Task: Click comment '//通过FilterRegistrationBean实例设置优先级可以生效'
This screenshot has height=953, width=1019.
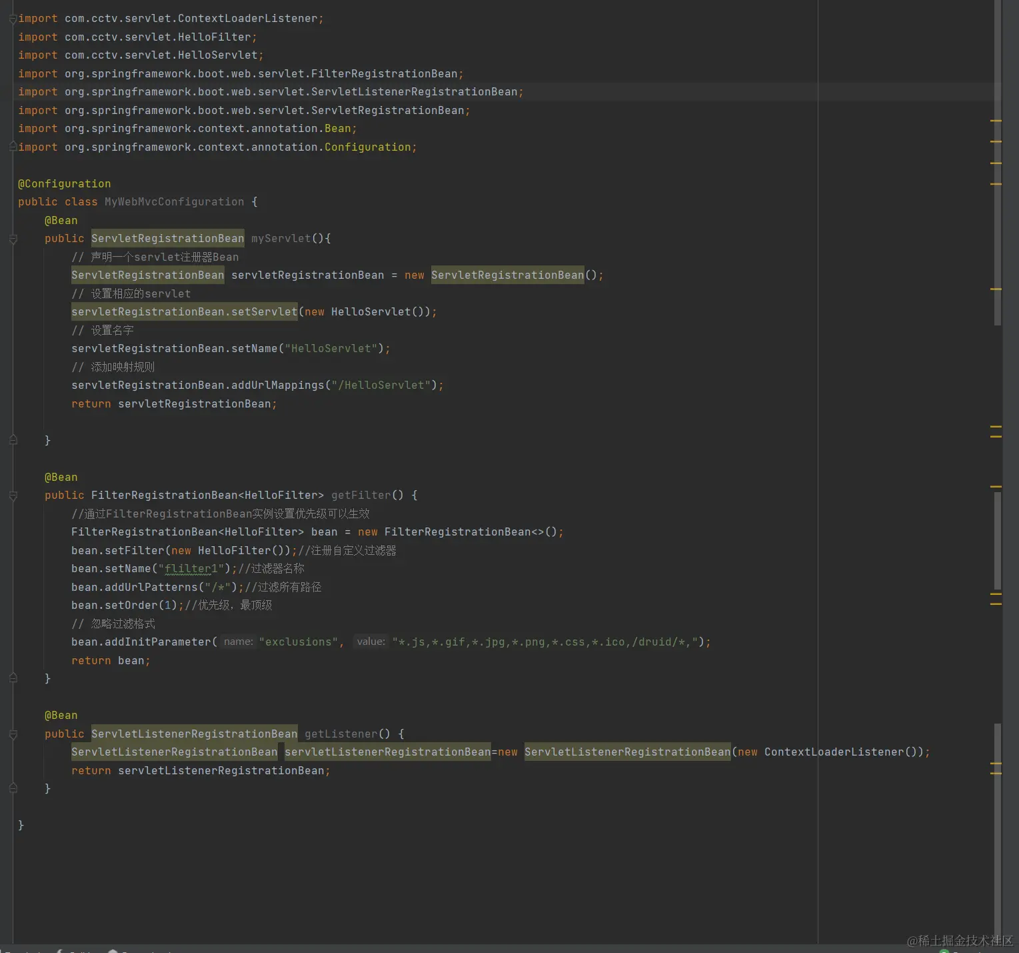Action: click(x=221, y=514)
